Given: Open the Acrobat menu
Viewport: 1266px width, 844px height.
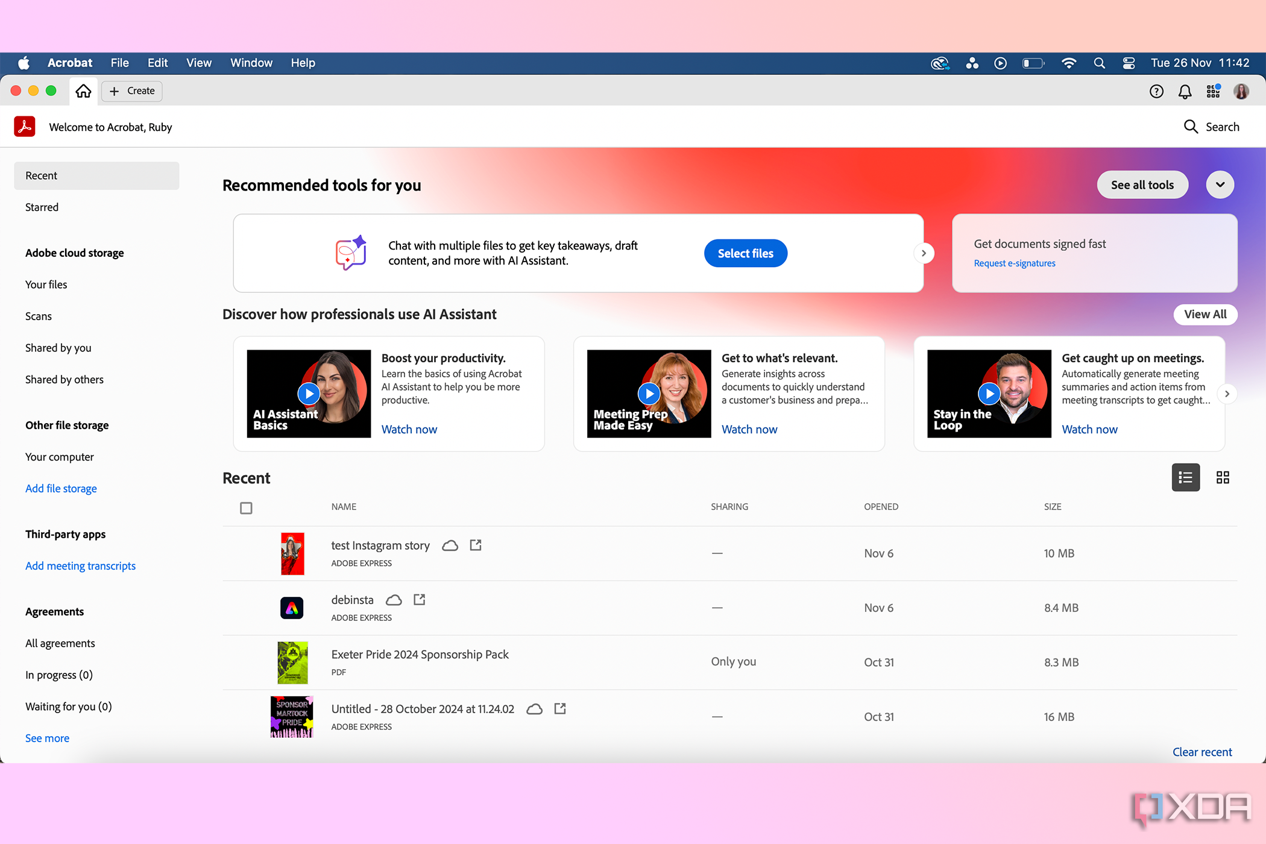Looking at the screenshot, I should (x=70, y=63).
